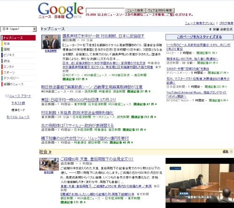Open headline 橋下知事の80代女性ファン

85,138
